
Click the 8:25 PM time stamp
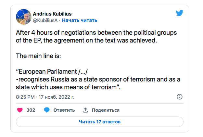point(25,97)
